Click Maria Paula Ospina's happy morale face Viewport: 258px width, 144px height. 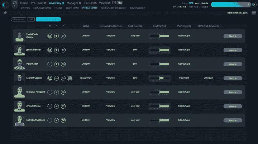coord(50,36)
